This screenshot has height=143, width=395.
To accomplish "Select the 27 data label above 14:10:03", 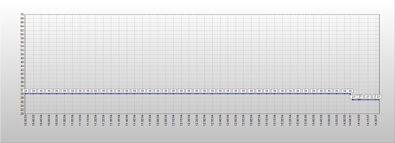I will click(360, 97).
